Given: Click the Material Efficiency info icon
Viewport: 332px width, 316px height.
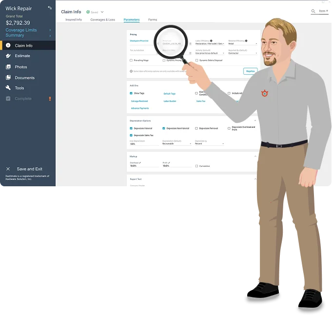Looking at the screenshot, I should pos(246,40).
